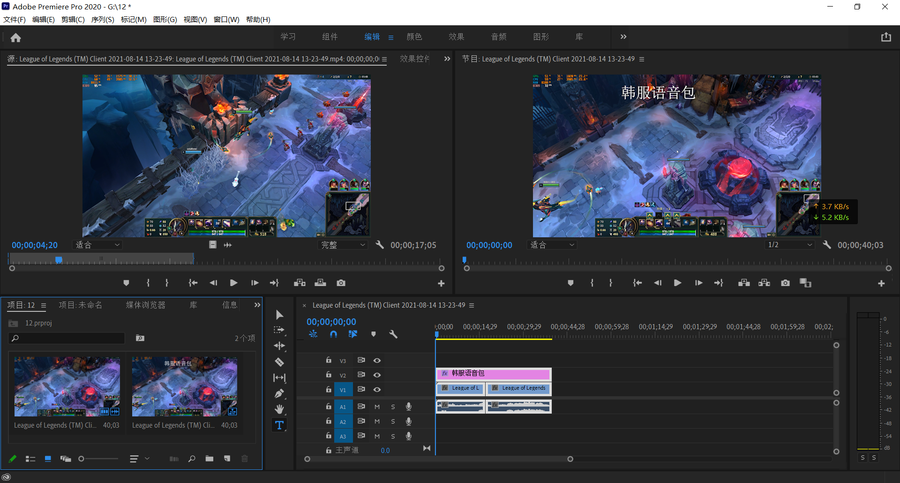Click Lift button in Program monitor
900x483 pixels.
pyautogui.click(x=744, y=283)
